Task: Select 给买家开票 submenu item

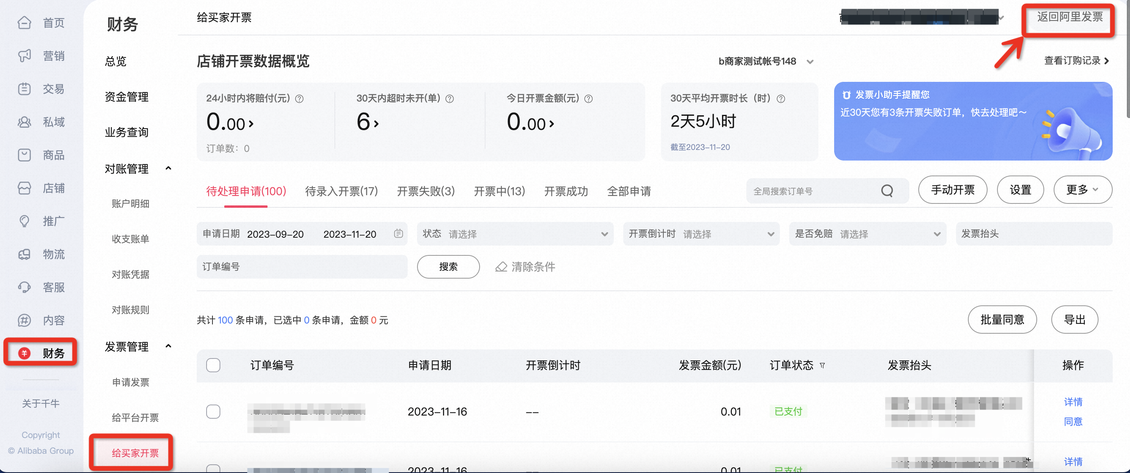Action: [x=135, y=453]
